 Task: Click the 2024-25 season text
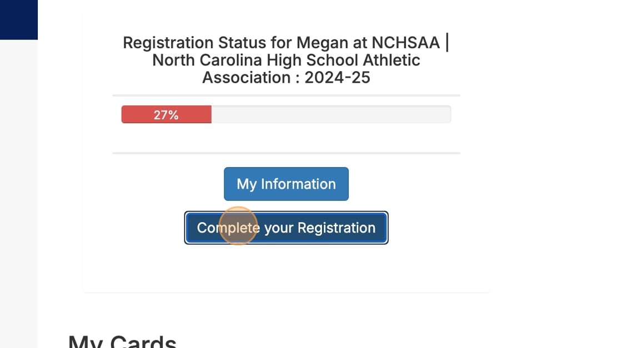[337, 77]
